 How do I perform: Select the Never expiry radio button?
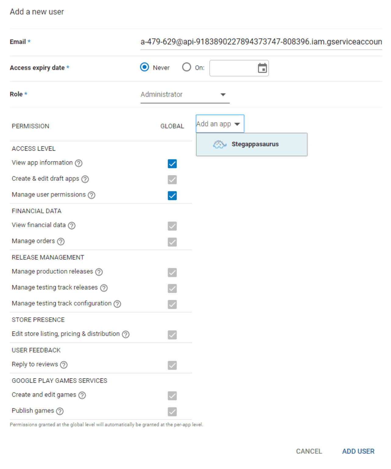pyautogui.click(x=145, y=67)
